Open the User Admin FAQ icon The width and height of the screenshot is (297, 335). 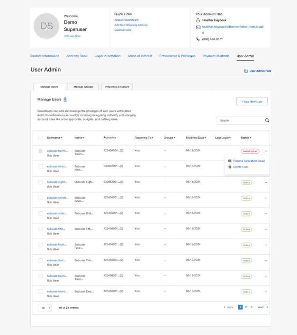(245, 70)
